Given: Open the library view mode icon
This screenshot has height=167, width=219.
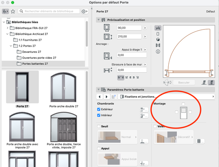Looking at the screenshot, I should pyautogui.click(x=5, y=11).
